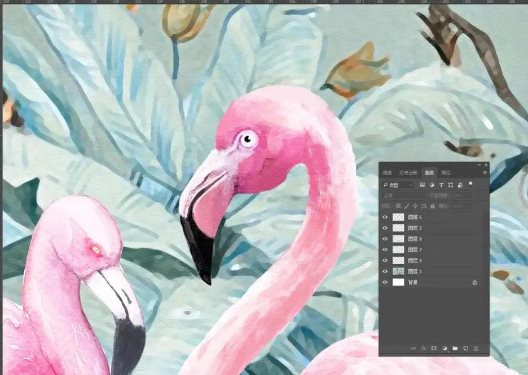Image resolution: width=528 pixels, height=375 pixels.
Task: Select the 图层 6 thumbnail
Action: 398,217
